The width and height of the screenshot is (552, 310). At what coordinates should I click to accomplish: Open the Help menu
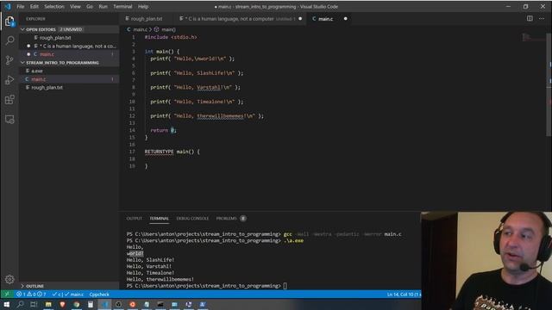(x=143, y=6)
